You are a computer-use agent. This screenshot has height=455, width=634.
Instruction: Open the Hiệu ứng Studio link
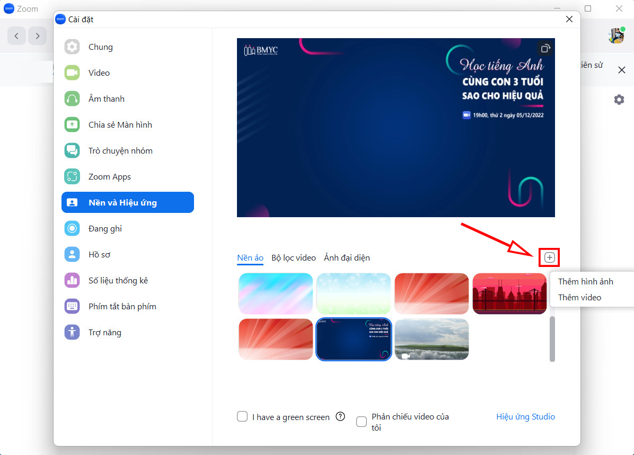coord(525,417)
